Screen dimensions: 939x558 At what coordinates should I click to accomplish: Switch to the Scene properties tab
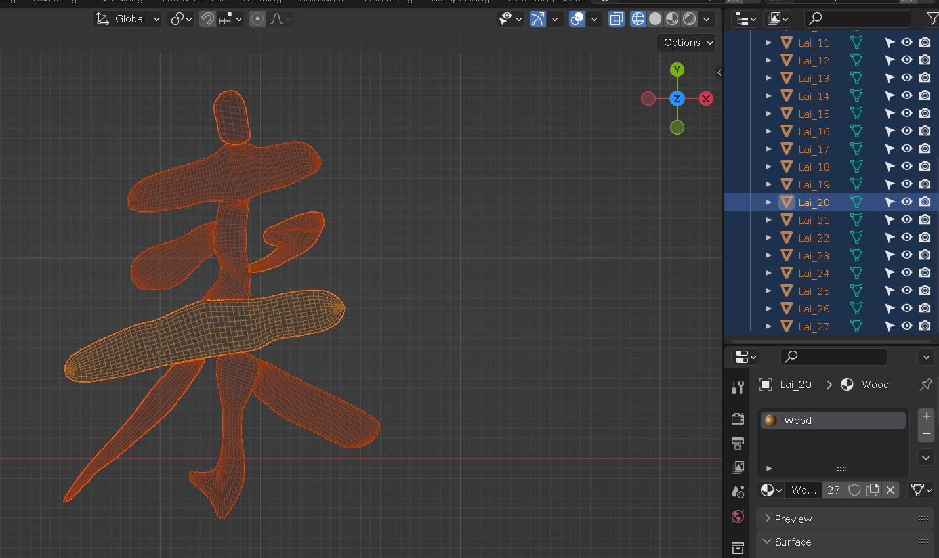738,492
